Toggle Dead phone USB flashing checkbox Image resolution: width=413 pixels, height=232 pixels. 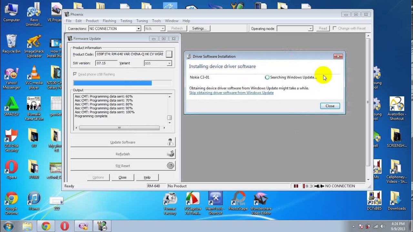tap(75, 74)
